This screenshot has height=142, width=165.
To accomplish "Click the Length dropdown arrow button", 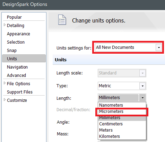I will coord(142,98).
